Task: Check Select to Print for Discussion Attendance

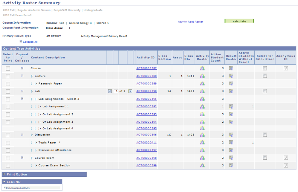Action: coord(8,150)
